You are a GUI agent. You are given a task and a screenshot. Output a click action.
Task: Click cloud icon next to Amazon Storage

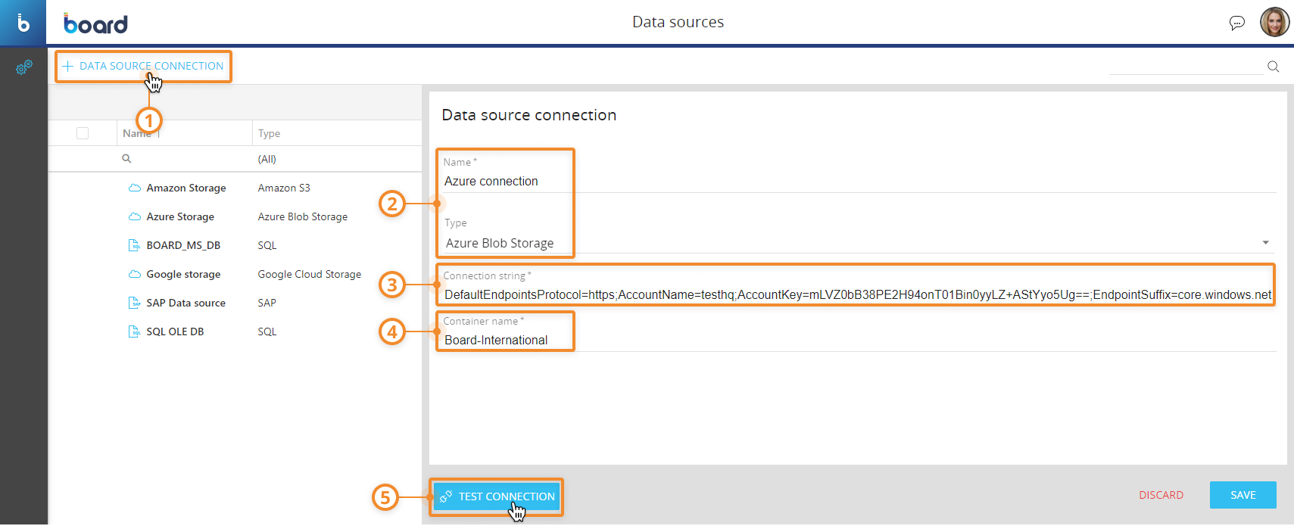pyautogui.click(x=134, y=188)
